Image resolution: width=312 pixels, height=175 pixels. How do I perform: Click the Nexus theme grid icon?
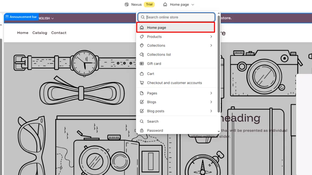click(126, 4)
